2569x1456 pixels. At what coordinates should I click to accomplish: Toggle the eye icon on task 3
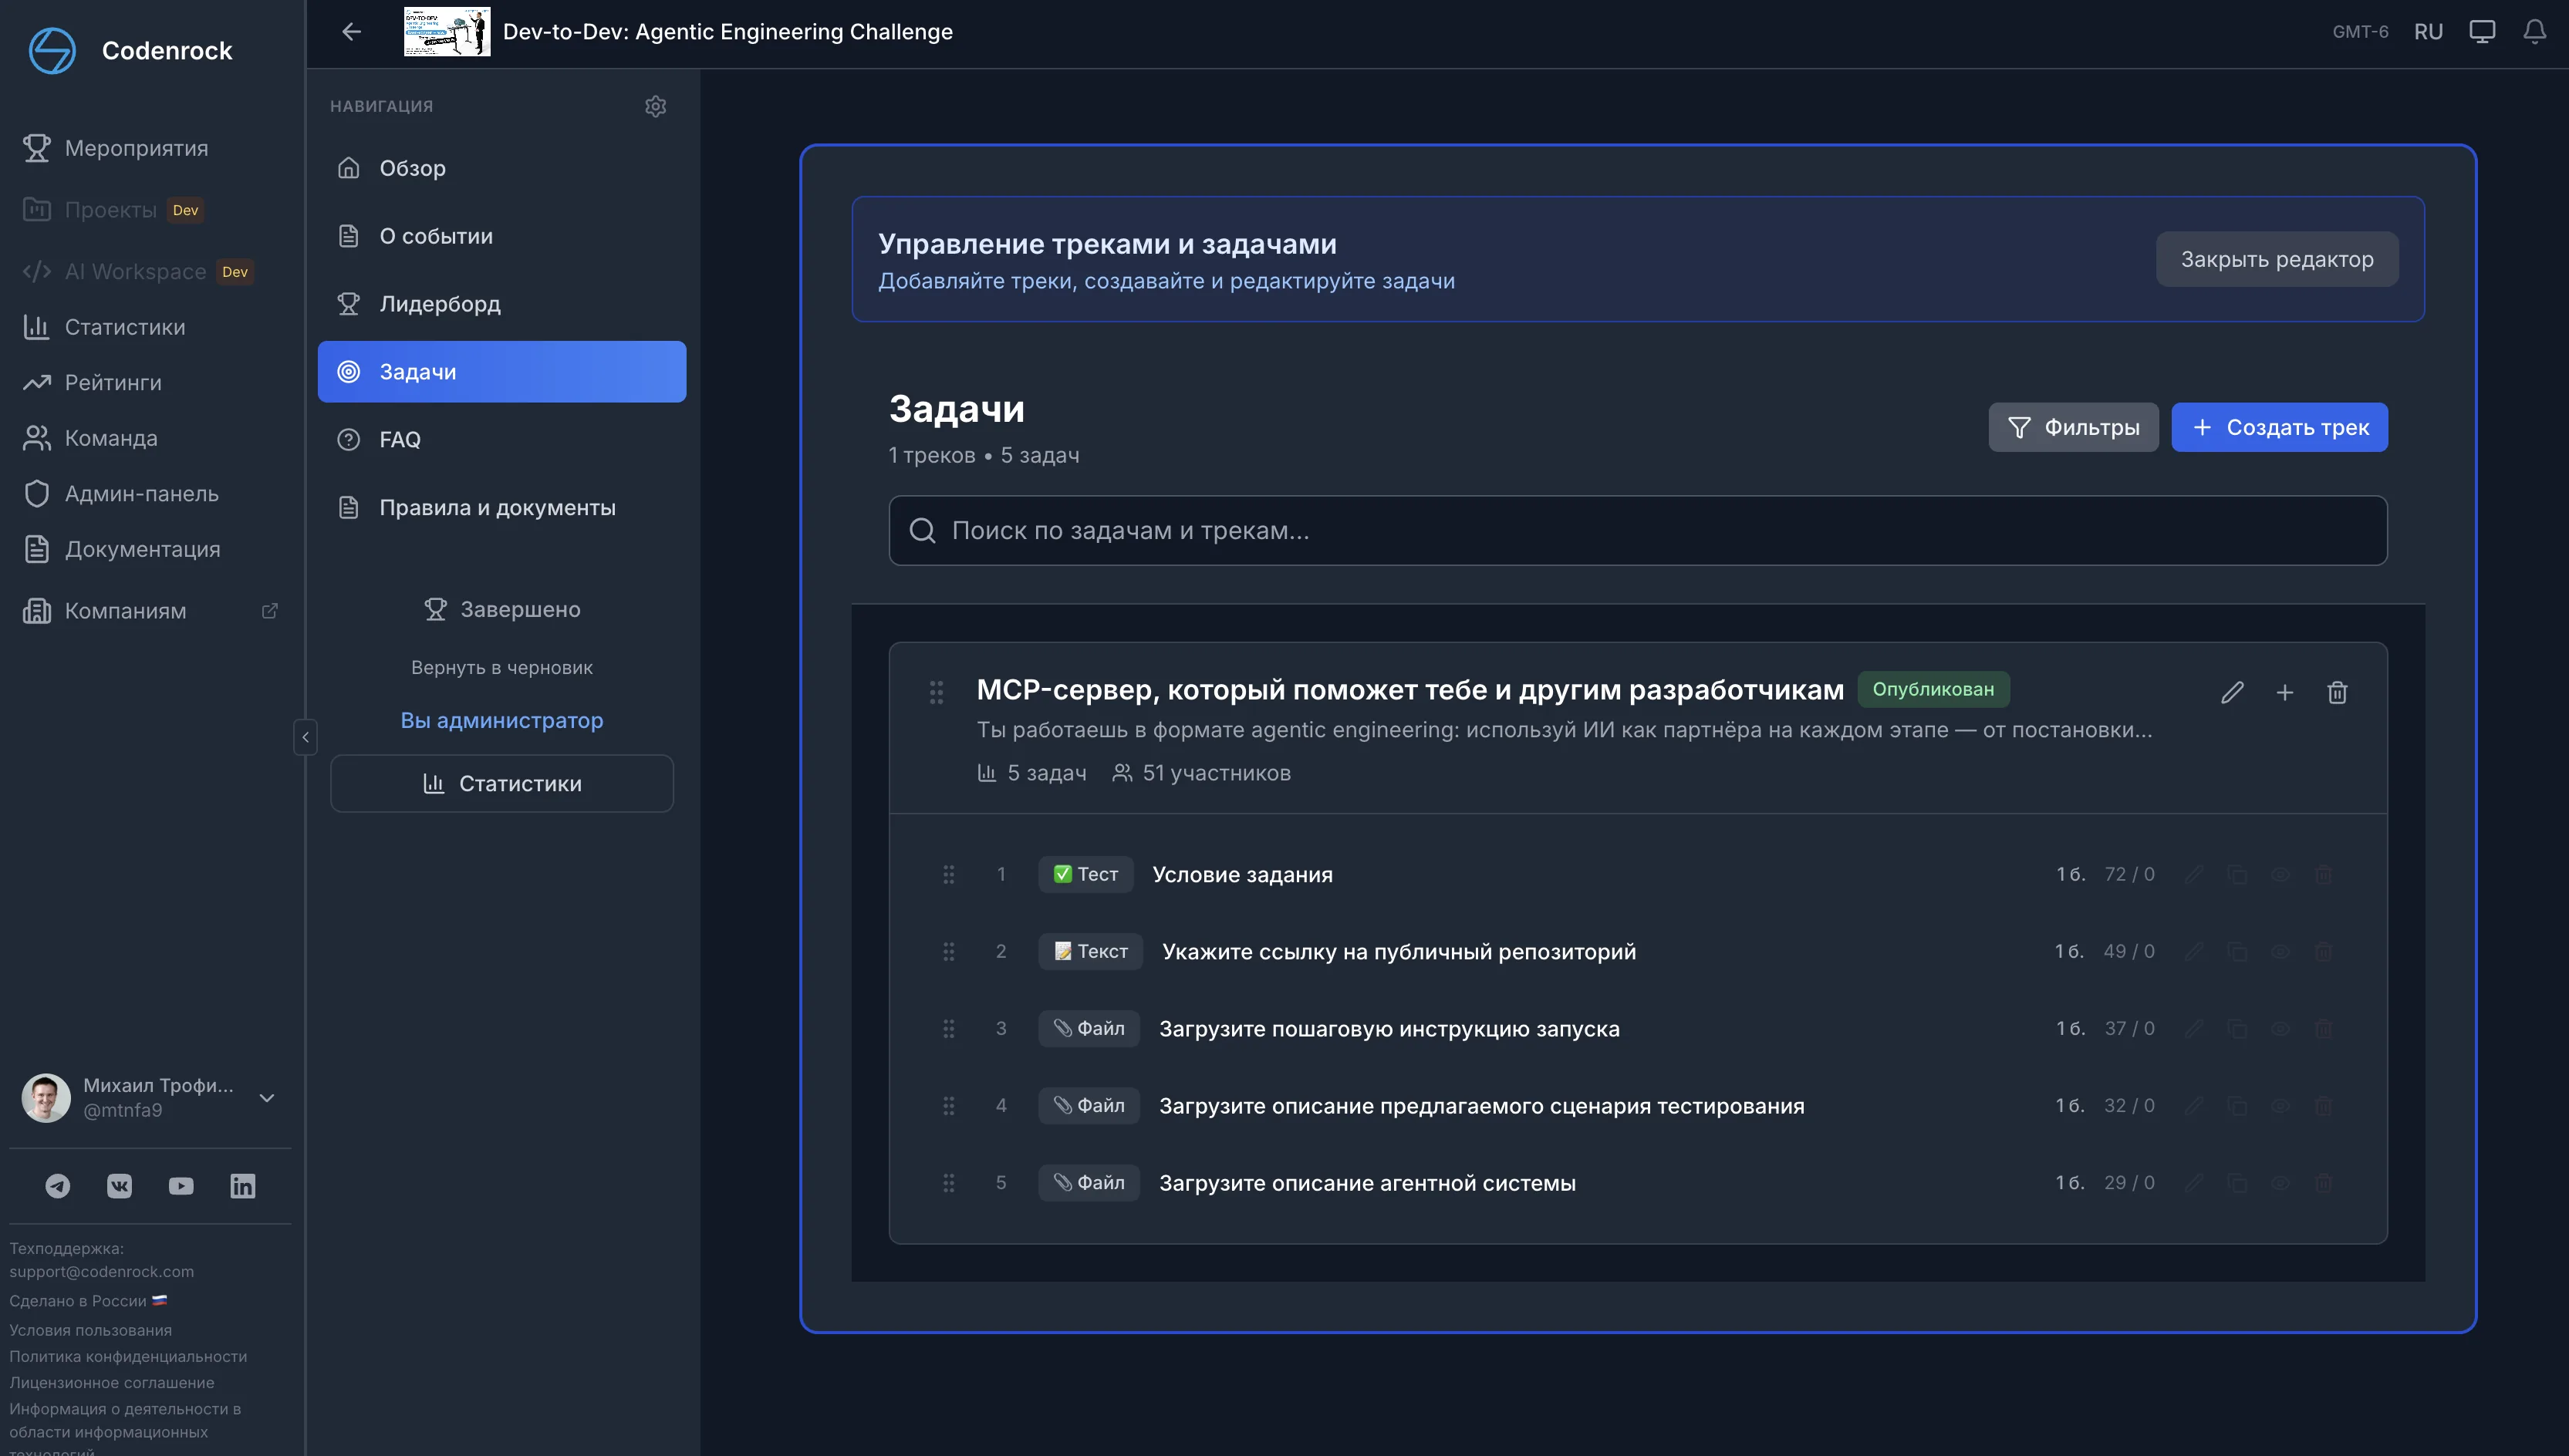click(x=2281, y=1029)
